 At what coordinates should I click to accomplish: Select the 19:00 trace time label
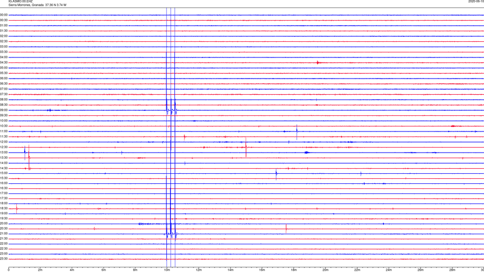[x=4, y=214]
